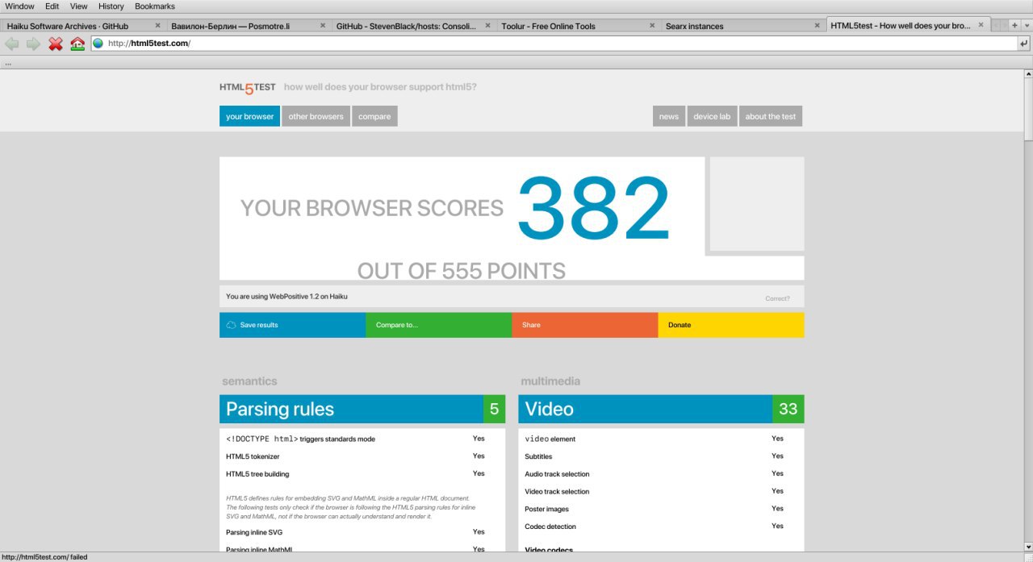Close the HTML5test tab
This screenshot has width=1033, height=562.
[x=981, y=26]
